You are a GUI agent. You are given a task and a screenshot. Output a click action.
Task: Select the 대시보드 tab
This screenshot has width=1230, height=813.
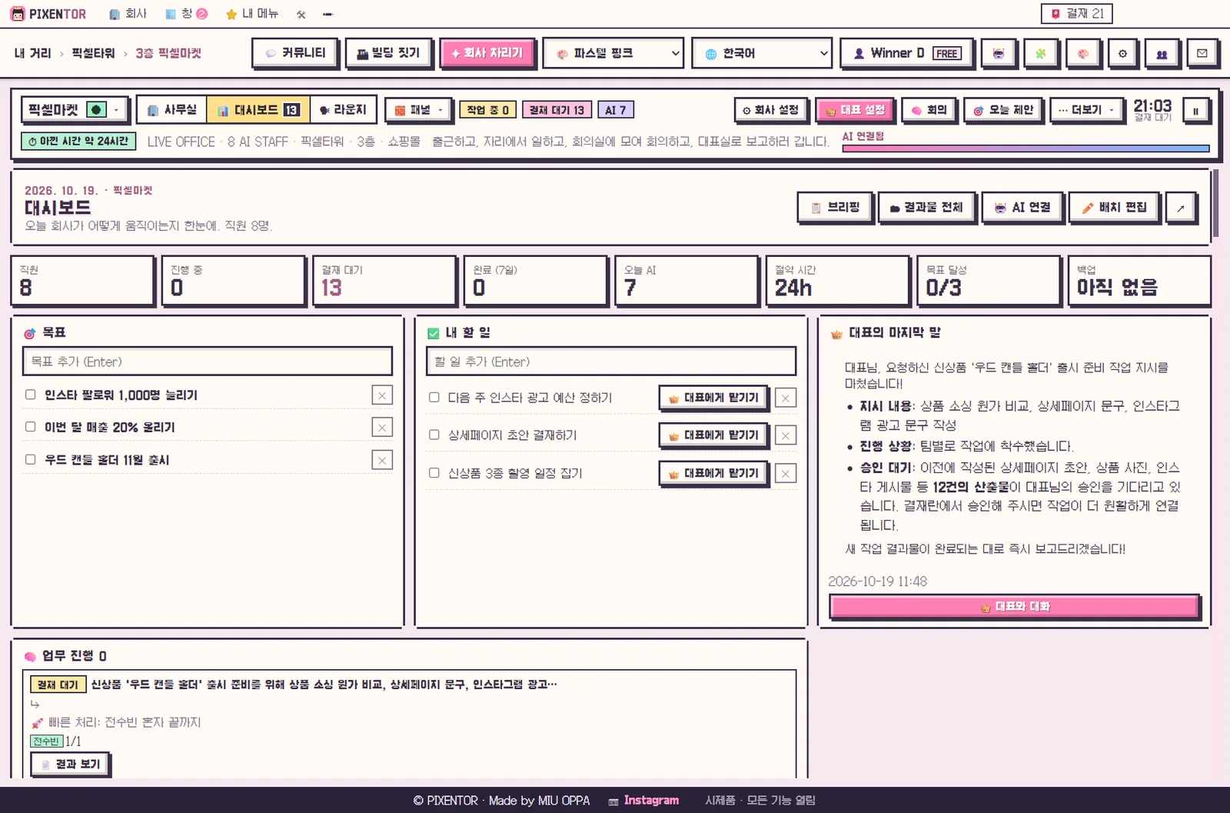click(x=258, y=110)
